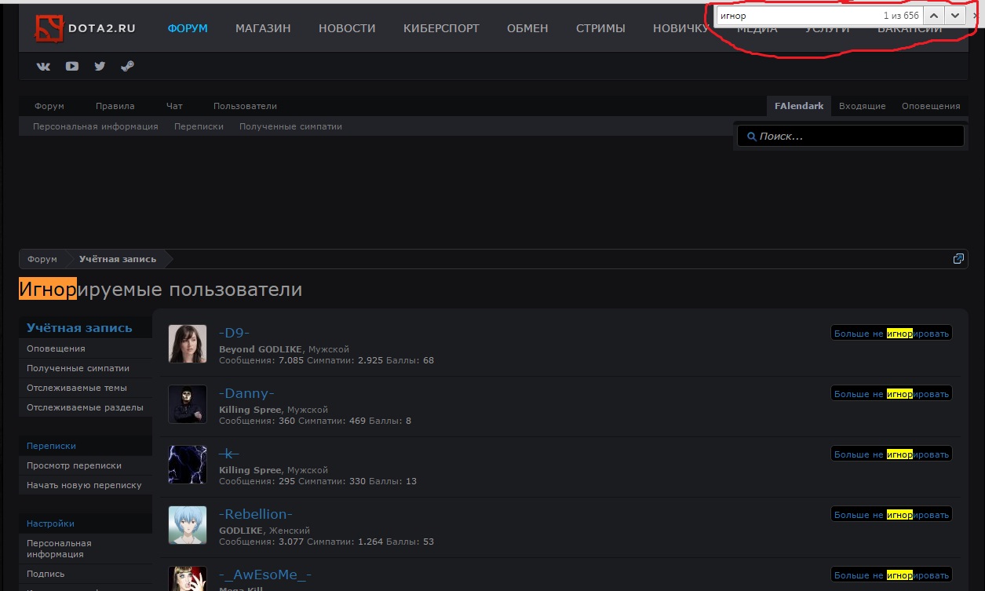This screenshot has height=591, width=985.
Task: Go to previous find result arrow
Action: pos(933,15)
